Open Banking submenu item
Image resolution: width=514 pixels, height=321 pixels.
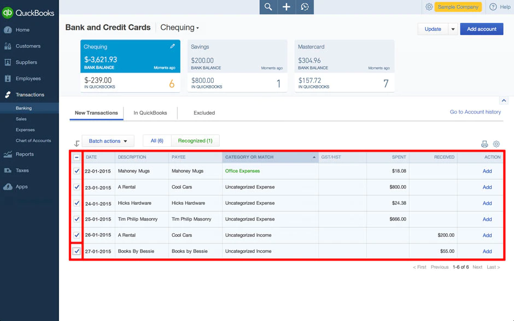click(24, 108)
